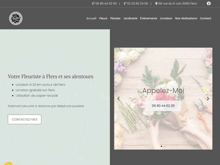This screenshot has width=220, height=165.
Task: Click the map pin address icon
Action: pyautogui.click(x=156, y=3)
